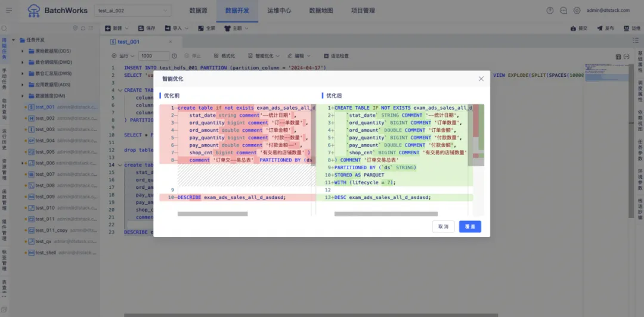
Task: Click the 覆盖 overwrite button
Action: pyautogui.click(x=470, y=226)
